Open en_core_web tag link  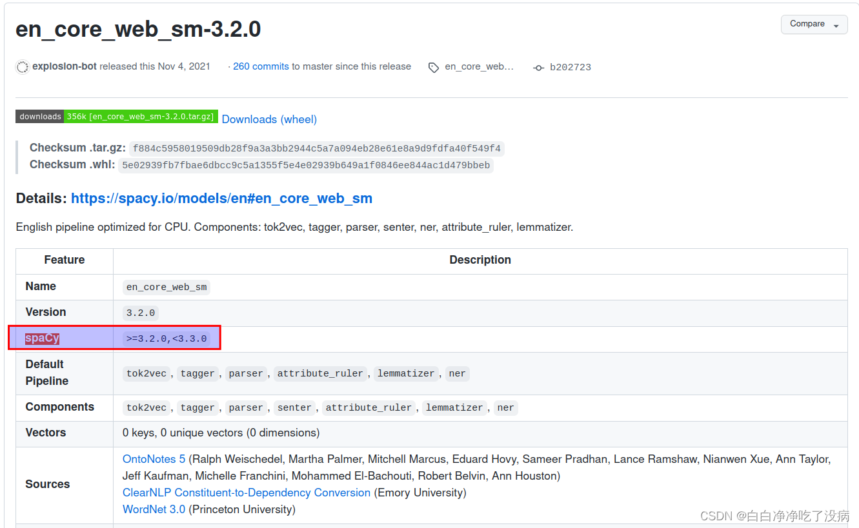pyautogui.click(x=479, y=66)
